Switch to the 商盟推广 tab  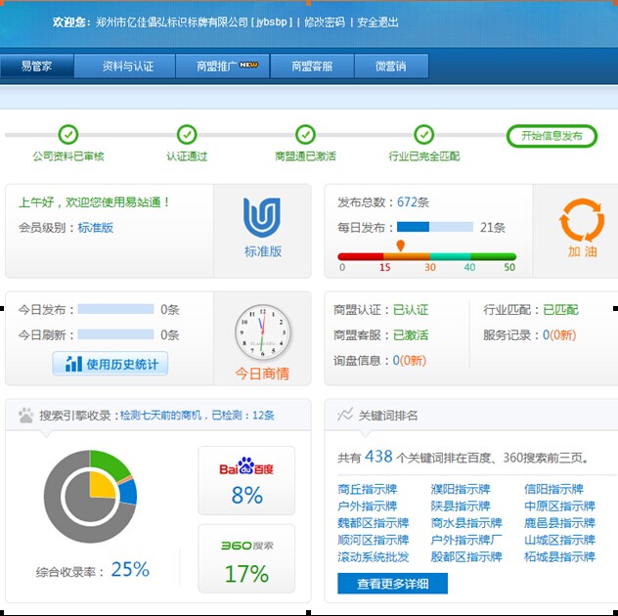(226, 66)
